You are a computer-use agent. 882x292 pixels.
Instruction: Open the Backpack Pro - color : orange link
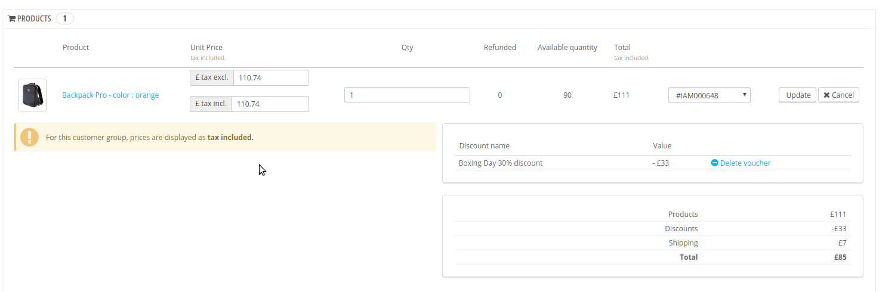pyautogui.click(x=110, y=95)
